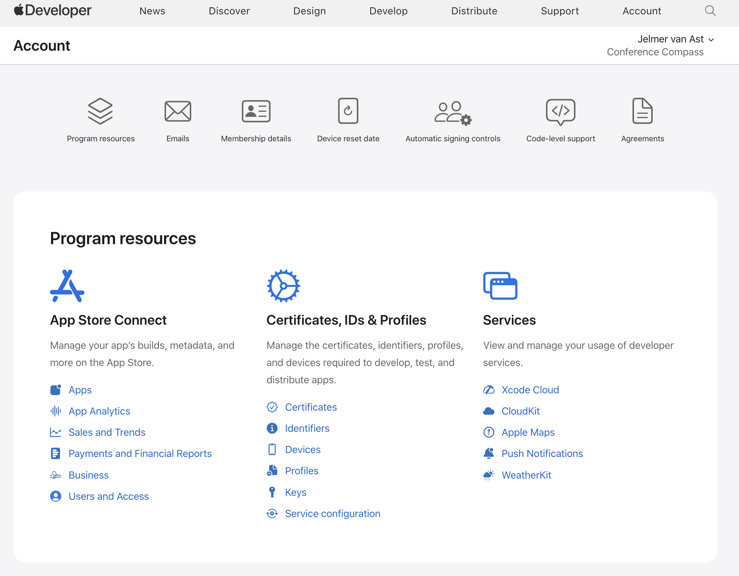Switch to the Support section
Image resolution: width=739 pixels, height=576 pixels.
pyautogui.click(x=560, y=11)
